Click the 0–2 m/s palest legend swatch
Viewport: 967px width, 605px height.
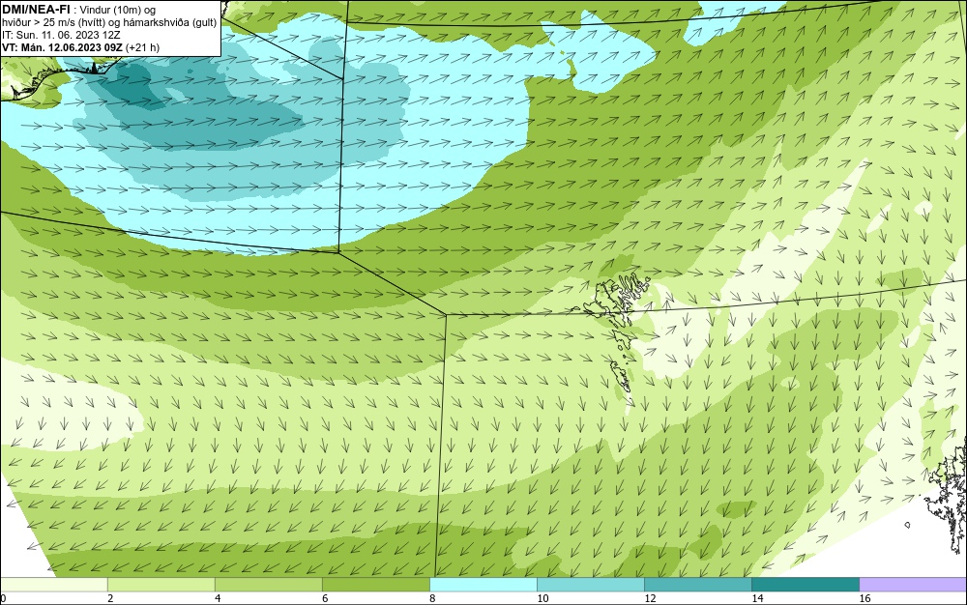click(x=53, y=585)
